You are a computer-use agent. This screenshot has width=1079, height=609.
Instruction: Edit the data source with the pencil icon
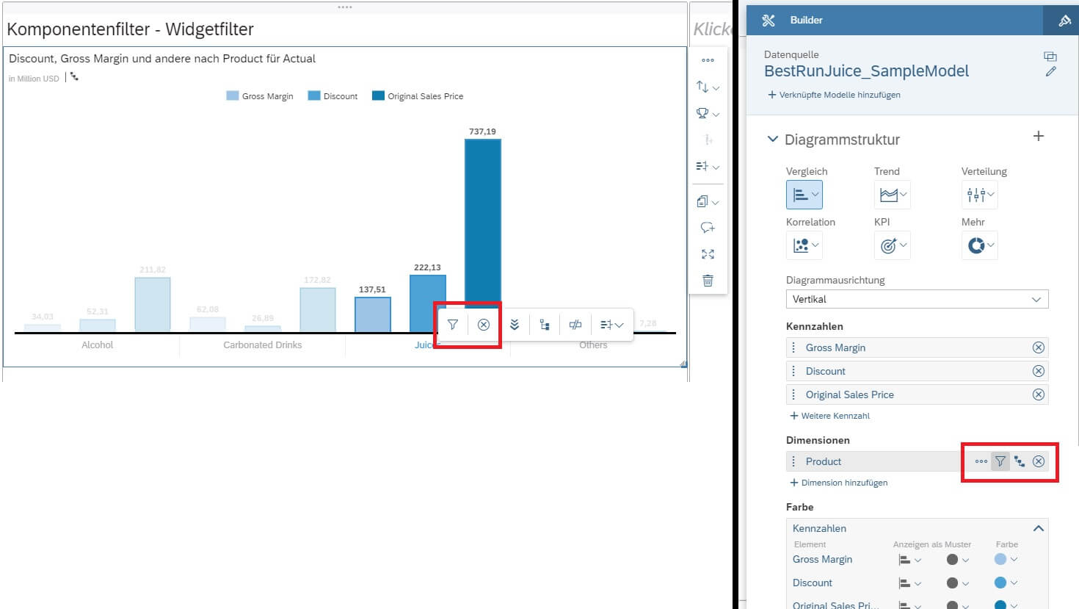click(1050, 72)
